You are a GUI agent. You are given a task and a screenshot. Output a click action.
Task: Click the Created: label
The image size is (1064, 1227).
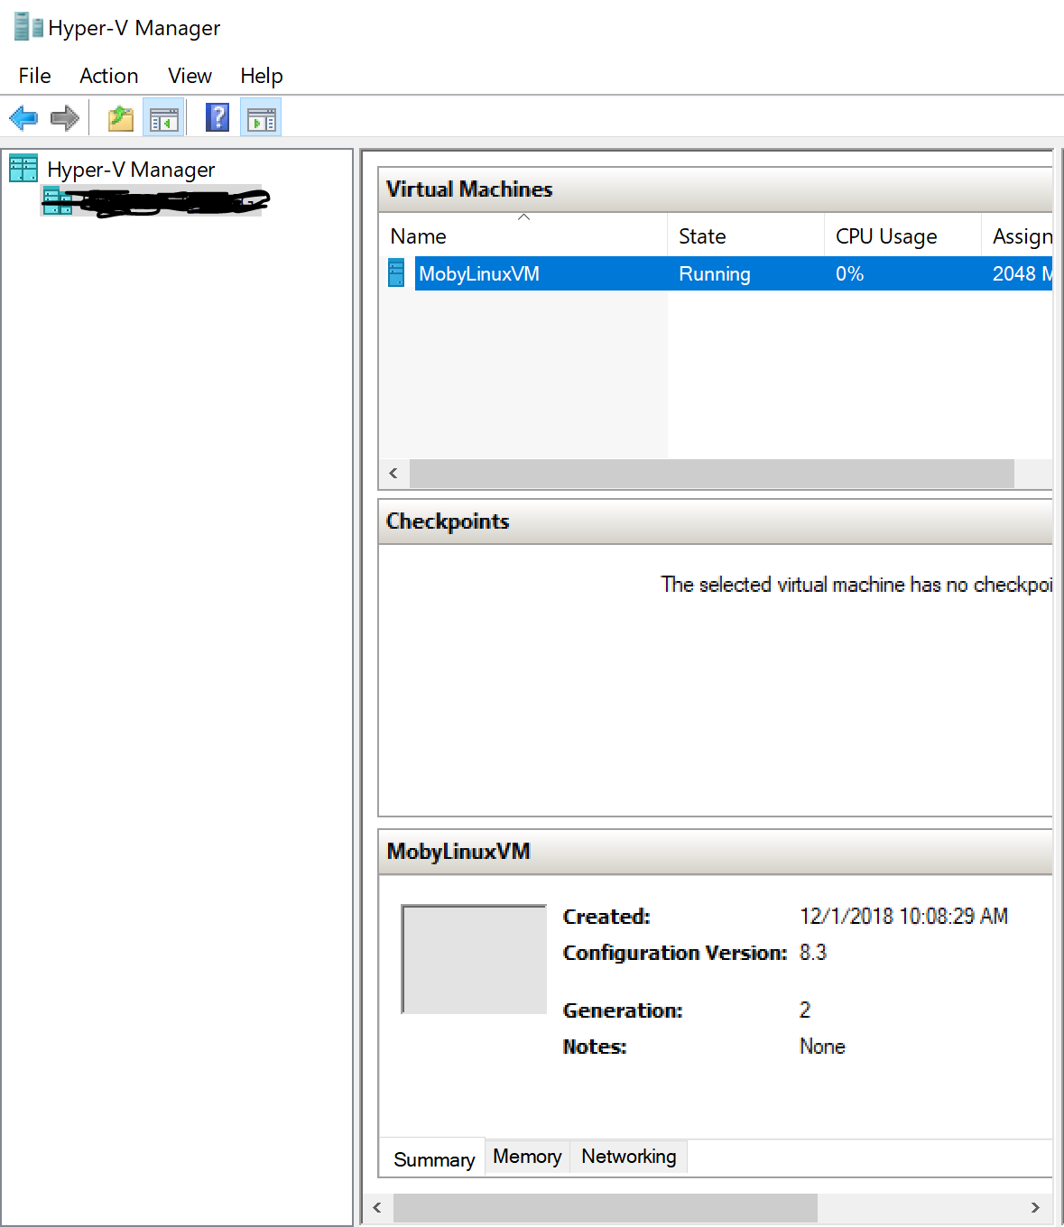tap(606, 917)
